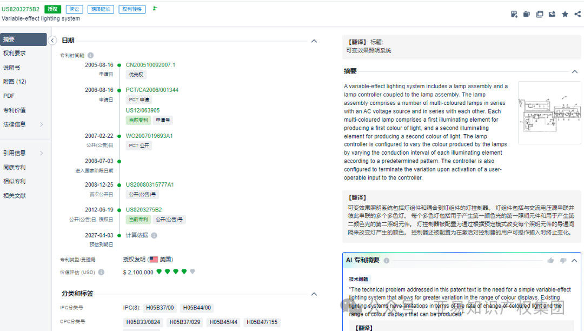Give thumbs down to the AI 专利摘要
This screenshot has width=584, height=331.
click(563, 260)
